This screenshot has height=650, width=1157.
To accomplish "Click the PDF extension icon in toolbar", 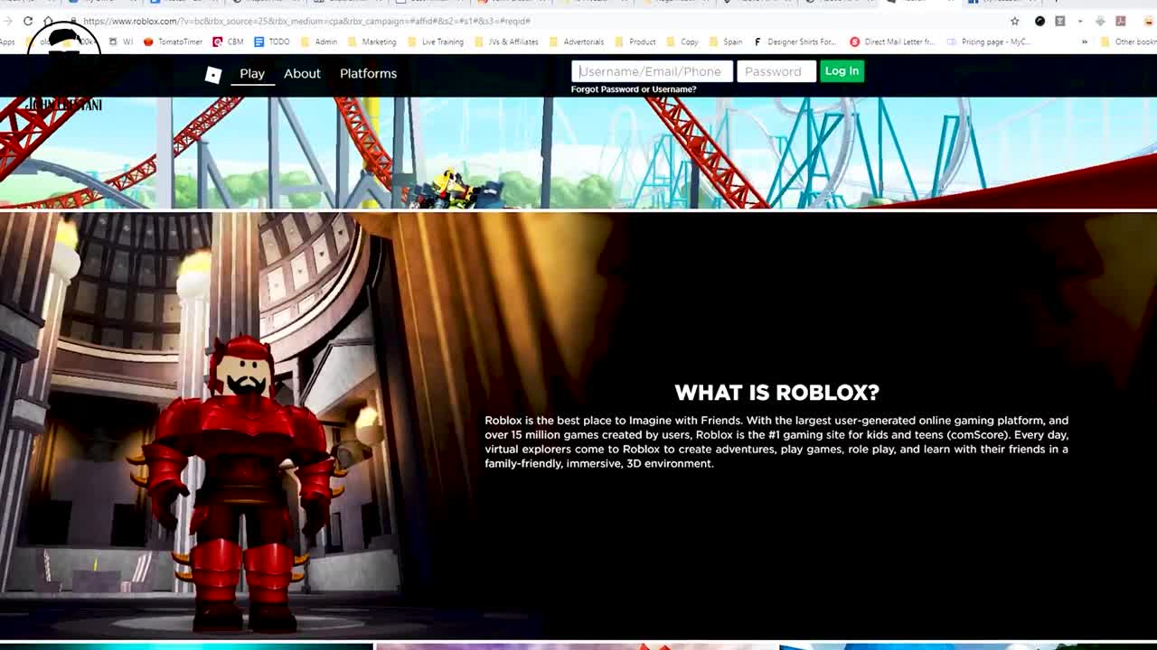I will click(1121, 21).
